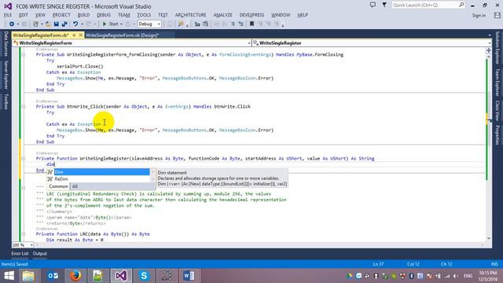Screen dimensions: 503x283
Task: Click the Find in Files toolbar icon
Action: pos(181,24)
